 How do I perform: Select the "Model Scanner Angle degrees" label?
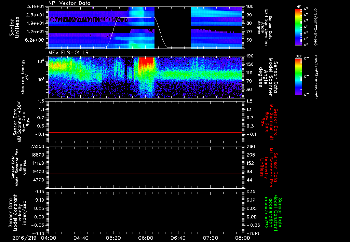[x=268, y=77]
